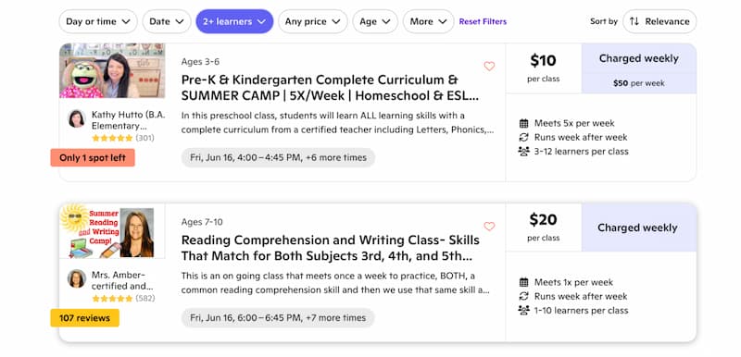Open the More filters menu

click(x=428, y=21)
